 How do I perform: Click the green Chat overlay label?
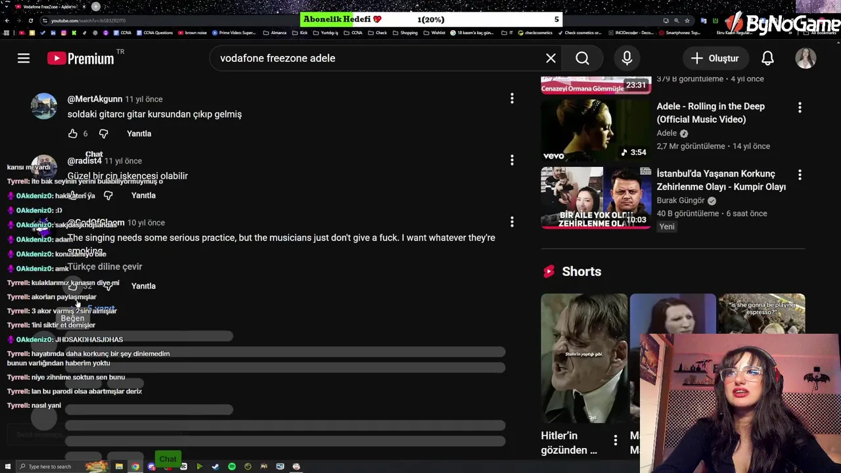click(x=168, y=459)
